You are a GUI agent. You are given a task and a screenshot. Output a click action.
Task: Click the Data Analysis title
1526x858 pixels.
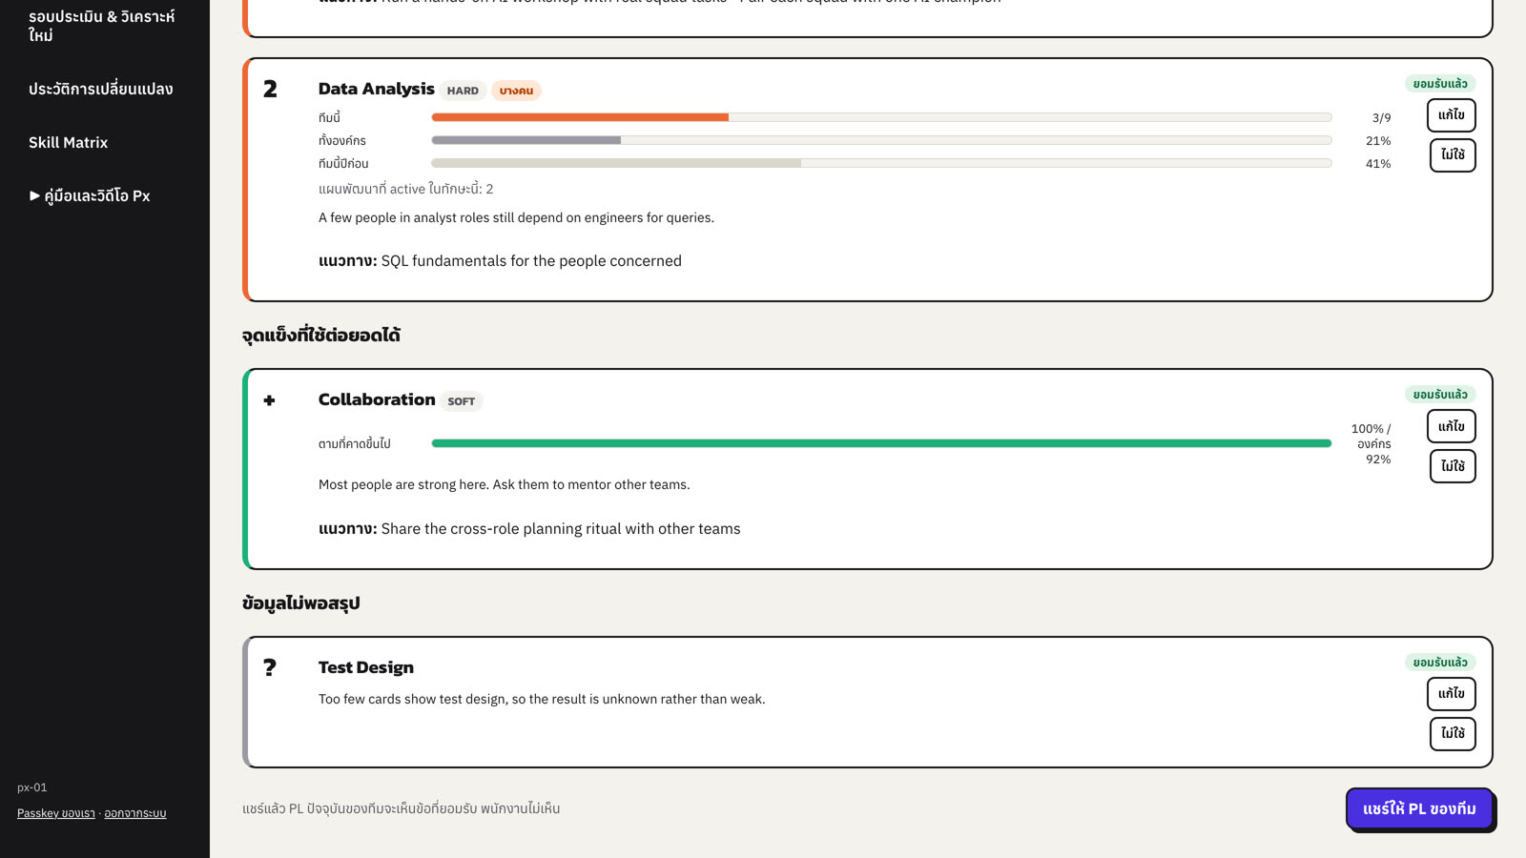(377, 89)
